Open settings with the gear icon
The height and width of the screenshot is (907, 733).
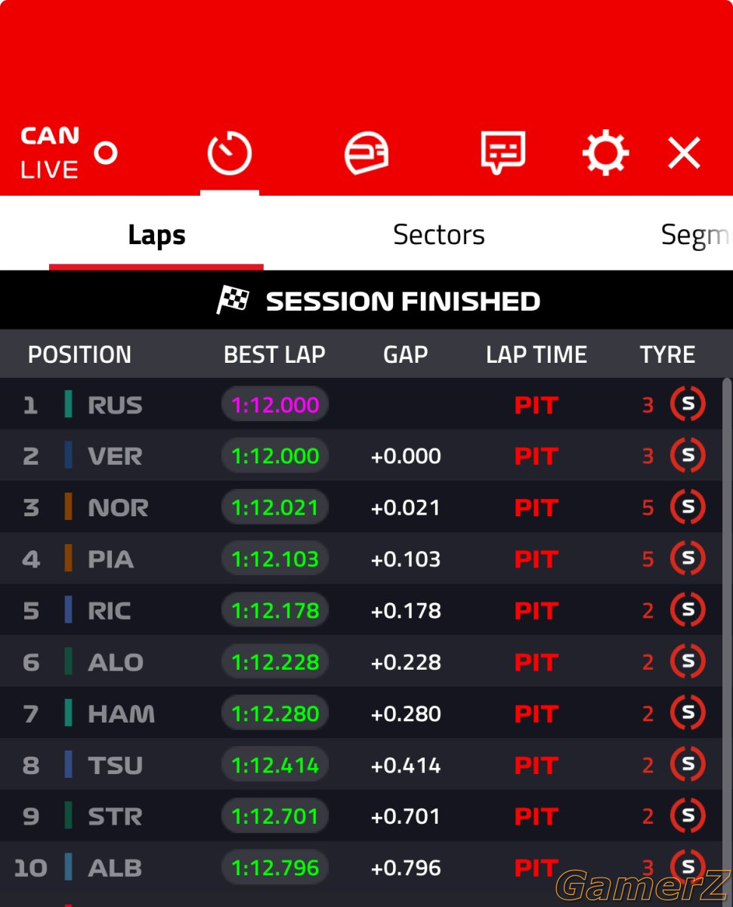605,153
